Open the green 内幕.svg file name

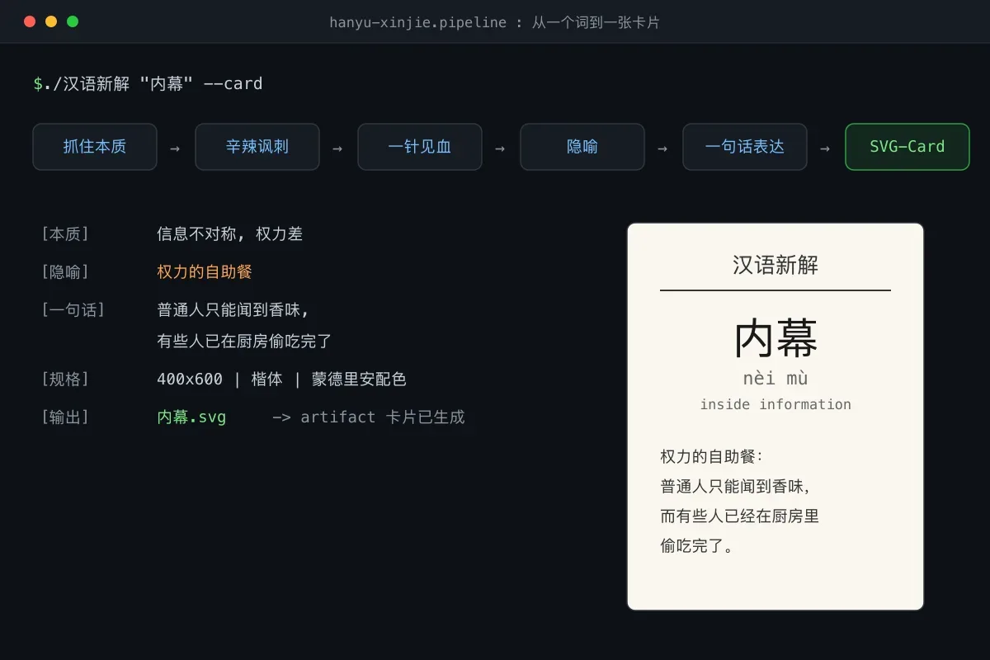(x=191, y=417)
